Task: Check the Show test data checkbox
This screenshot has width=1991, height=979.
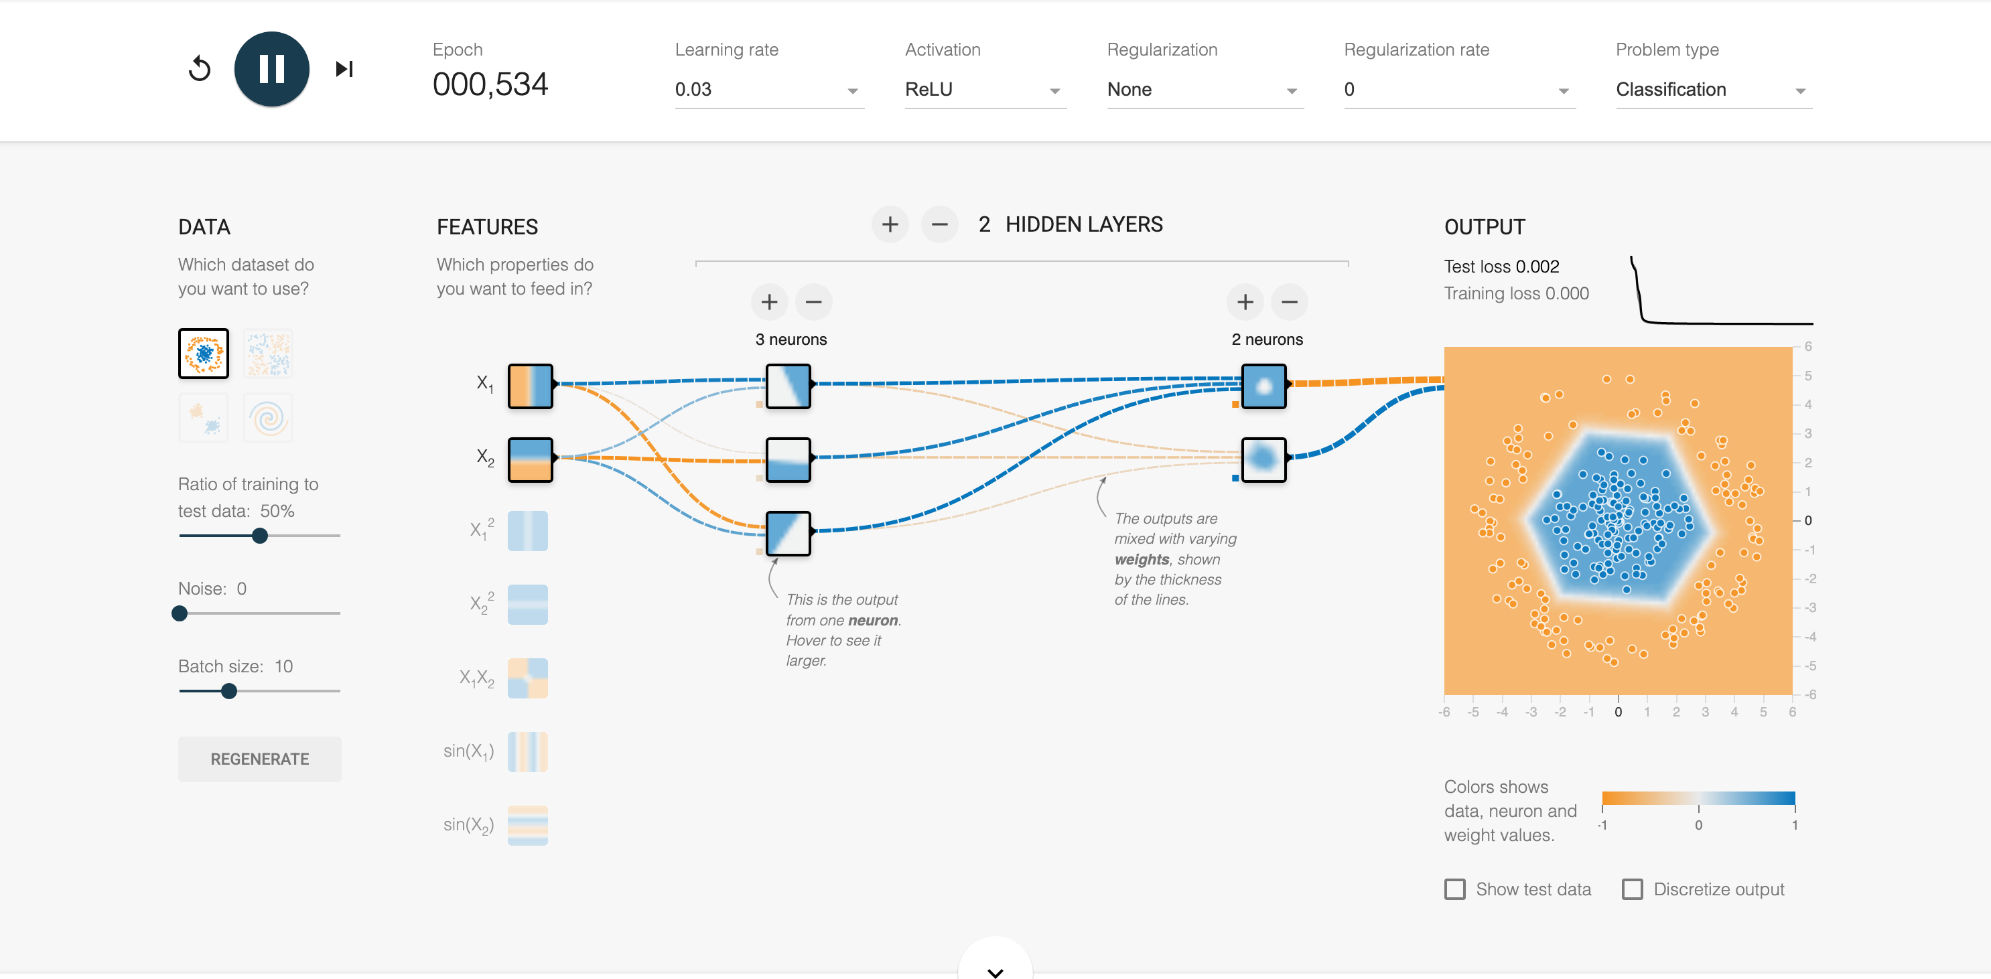Action: point(1454,889)
